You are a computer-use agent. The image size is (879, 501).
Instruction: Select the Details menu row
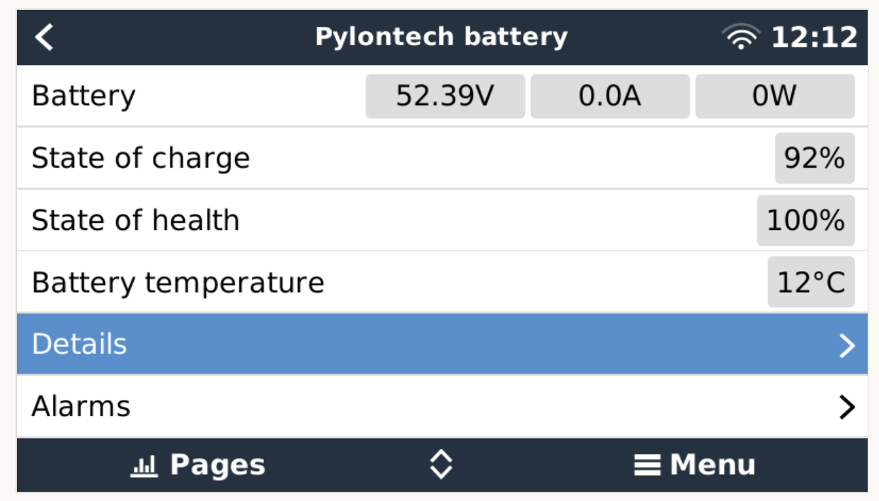click(425, 345)
